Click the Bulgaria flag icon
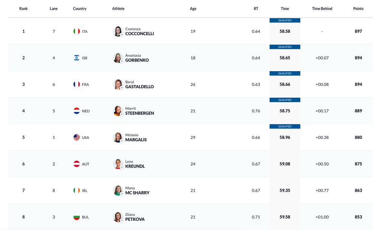Image resolution: width=373 pixels, height=230 pixels. pyautogui.click(x=76, y=217)
